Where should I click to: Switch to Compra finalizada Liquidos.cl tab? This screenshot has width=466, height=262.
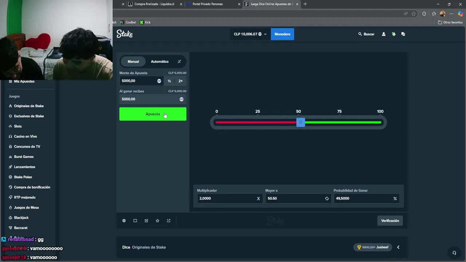pyautogui.click(x=155, y=4)
